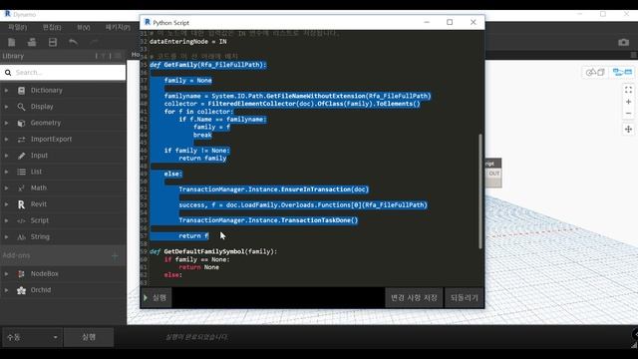This screenshot has width=638, height=359.
Task: Click the Input pencil icon
Action: [21, 156]
